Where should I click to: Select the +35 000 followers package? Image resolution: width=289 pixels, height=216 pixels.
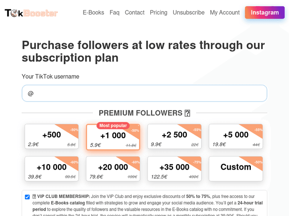pos(174,169)
